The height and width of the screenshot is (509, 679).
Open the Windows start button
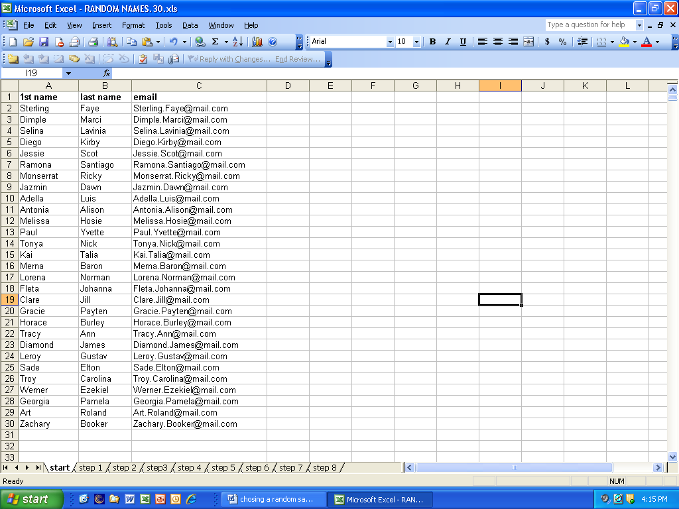point(31,499)
